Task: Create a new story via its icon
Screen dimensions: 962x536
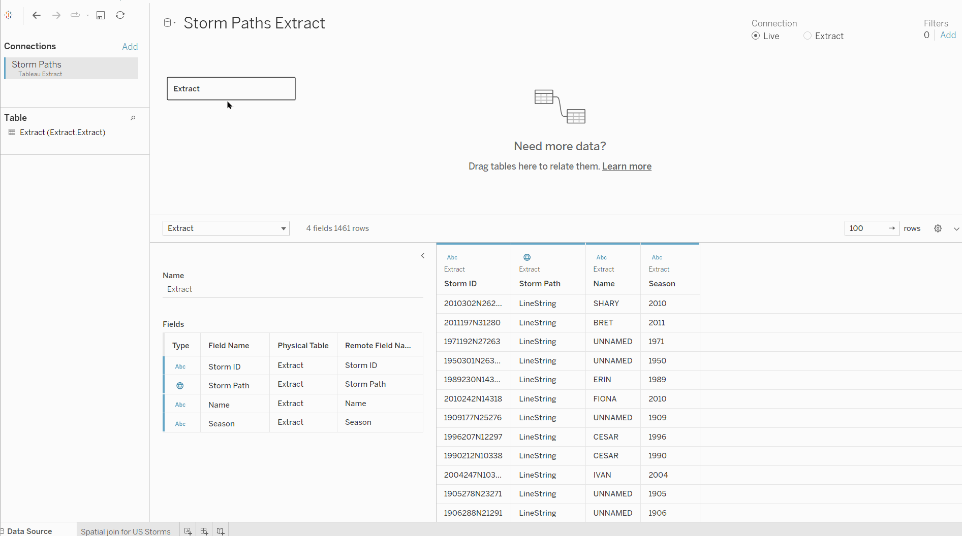Action: (x=220, y=531)
